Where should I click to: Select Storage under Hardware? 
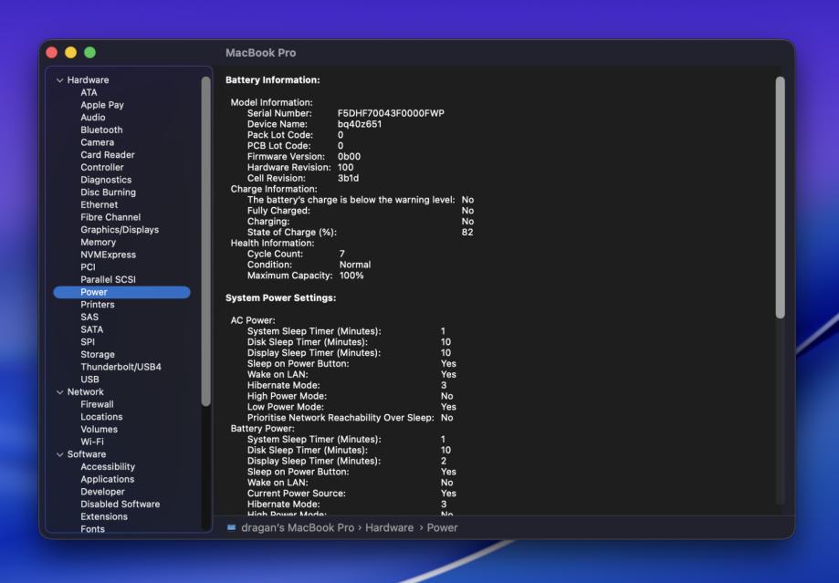pyautogui.click(x=98, y=355)
